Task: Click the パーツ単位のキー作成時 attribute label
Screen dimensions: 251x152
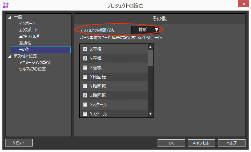Action: (x=121, y=38)
